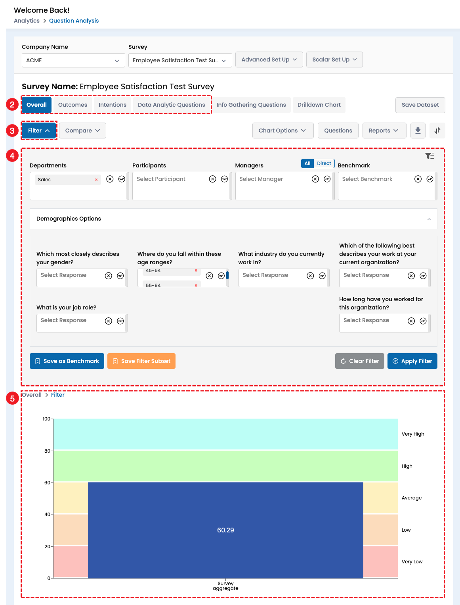This screenshot has width=460, height=605.
Task: Click the sort arrows icon button
Action: tap(437, 131)
